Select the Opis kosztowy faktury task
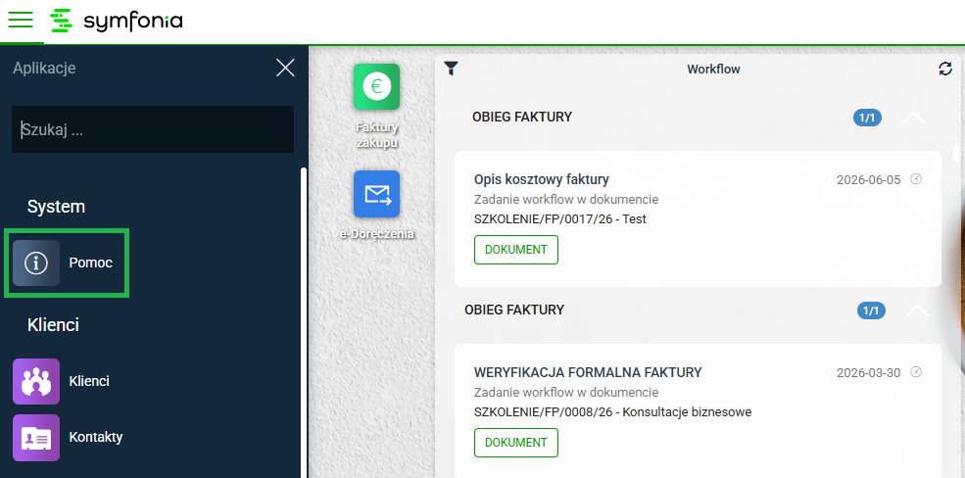The height and width of the screenshot is (478, 965). coord(698,218)
